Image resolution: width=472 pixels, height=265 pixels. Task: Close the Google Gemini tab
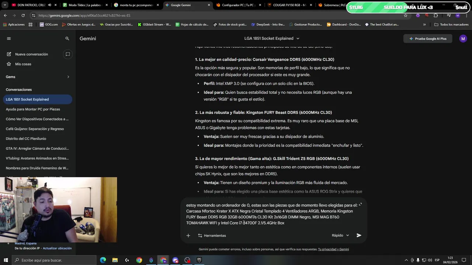pos(209,5)
